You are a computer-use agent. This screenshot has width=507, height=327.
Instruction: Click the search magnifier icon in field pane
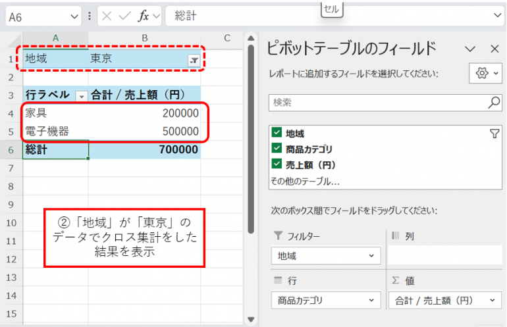[494, 102]
